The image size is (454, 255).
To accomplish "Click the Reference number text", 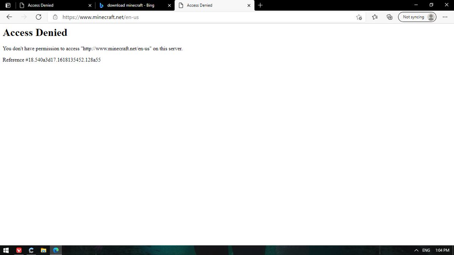I will 51,60.
